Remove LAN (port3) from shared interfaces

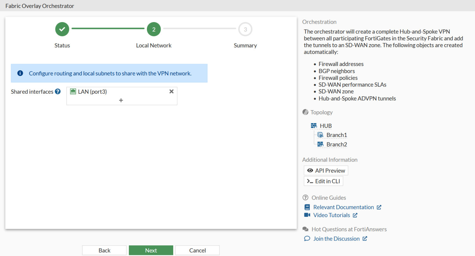(x=171, y=91)
